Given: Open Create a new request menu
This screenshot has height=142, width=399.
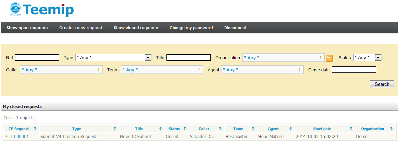Looking at the screenshot, I should 81,28.
